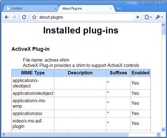The image size is (167, 138).
Task: Go back using the back arrow
Action: coord(7,17)
